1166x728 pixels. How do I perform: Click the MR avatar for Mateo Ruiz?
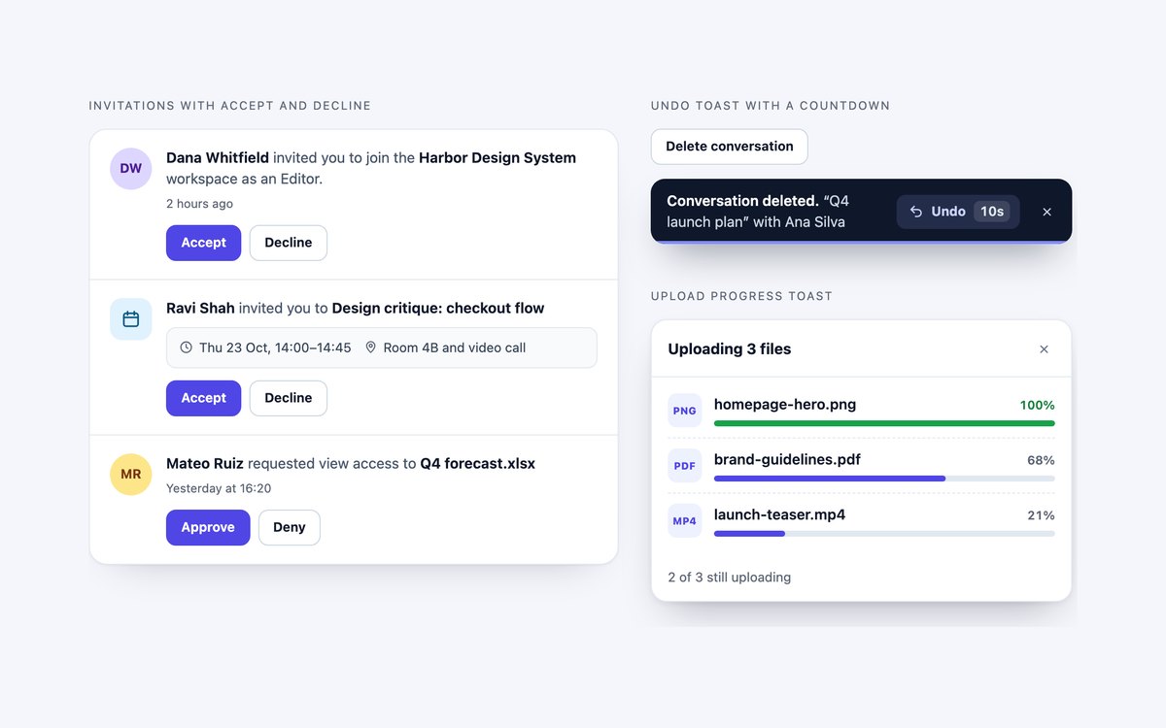pyautogui.click(x=131, y=475)
